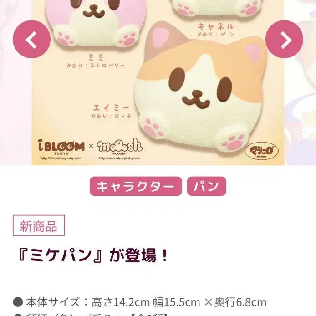
Task: Open the mooosh-squishy.com URL
Action: tap(120, 158)
